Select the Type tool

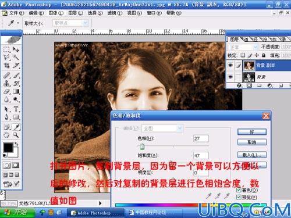(16, 109)
